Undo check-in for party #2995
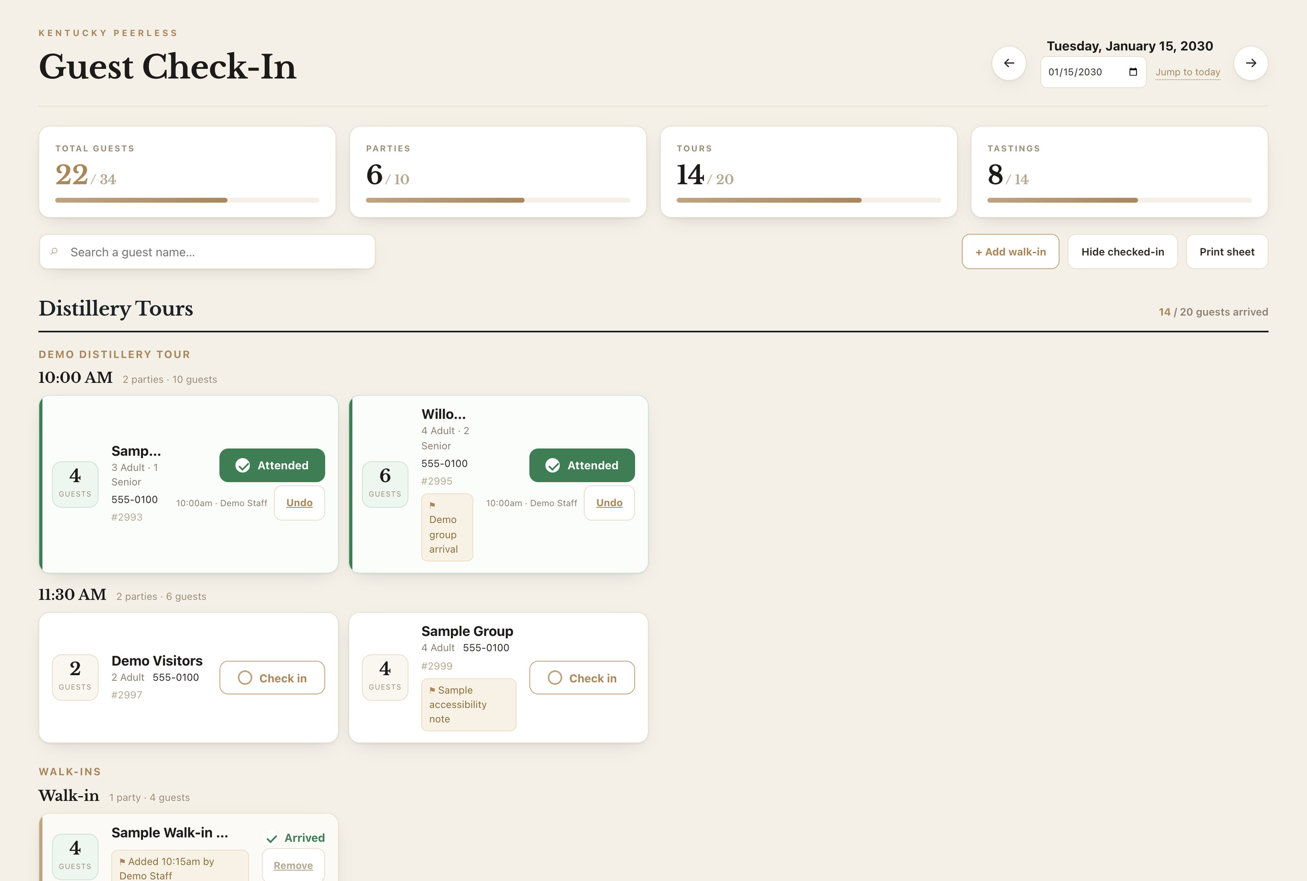Image resolution: width=1307 pixels, height=881 pixels. pyautogui.click(x=610, y=503)
